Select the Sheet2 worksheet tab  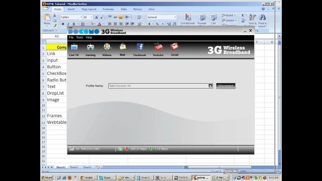click(x=74, y=167)
